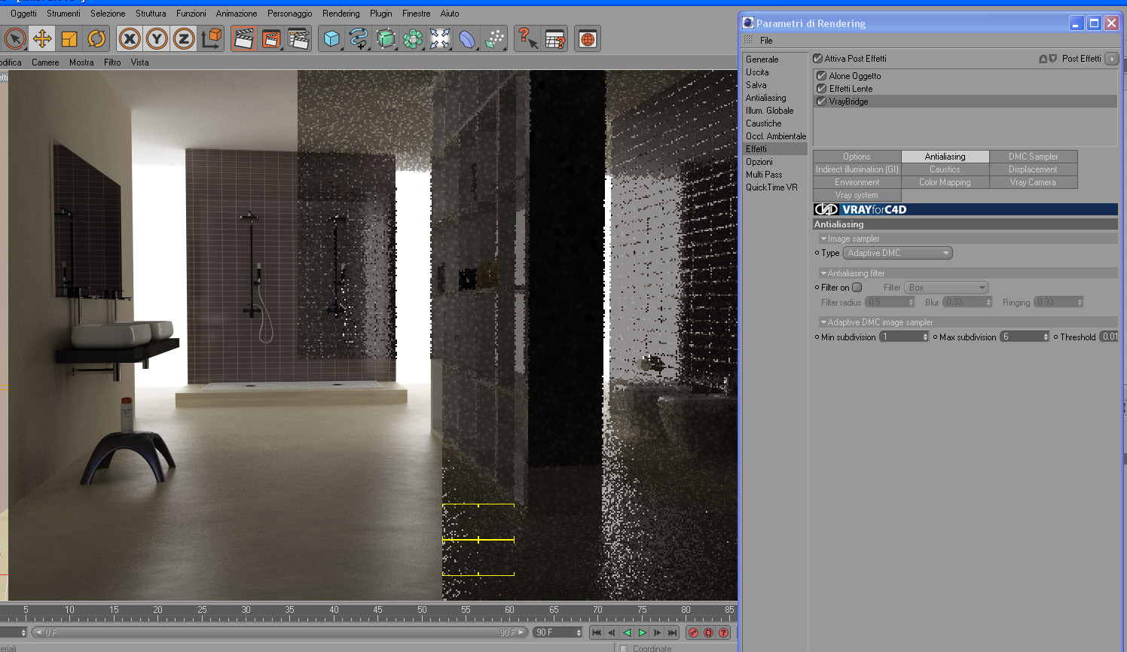This screenshot has width=1127, height=652.
Task: Select Illum. Globale in settings list
Action: coord(770,111)
